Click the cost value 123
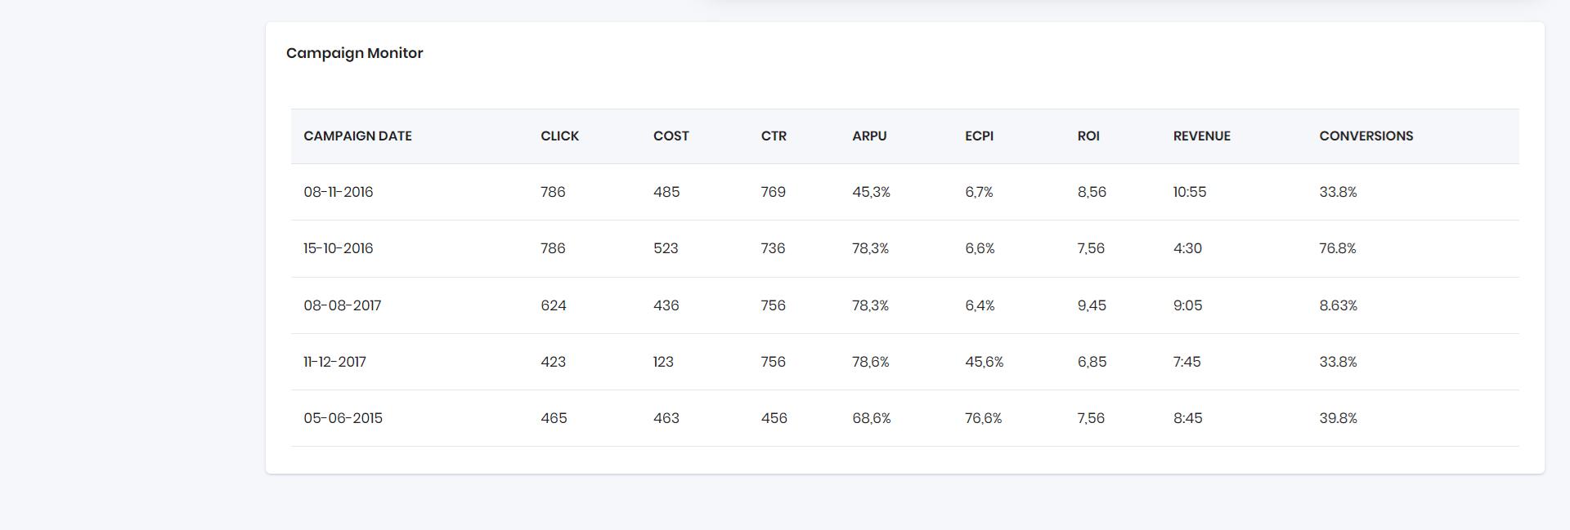 pos(663,362)
